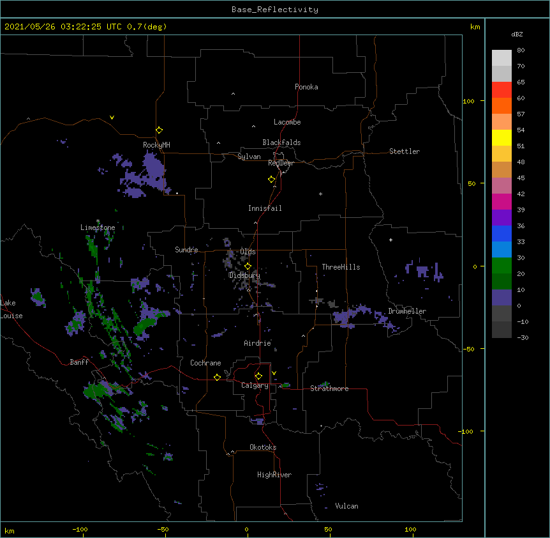Click the light gray 80-70 dBZ legend swatch

502,58
